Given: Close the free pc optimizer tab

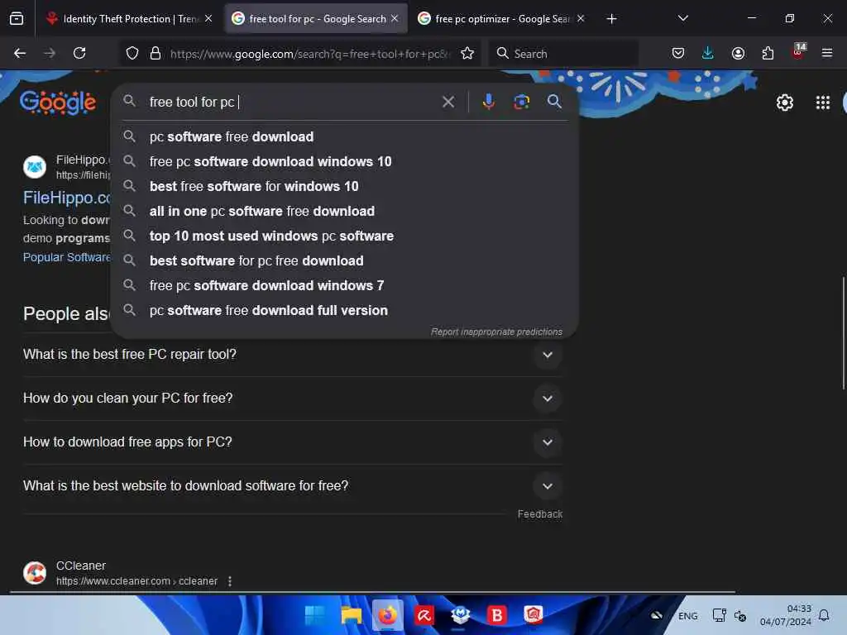Looking at the screenshot, I should coord(581,18).
